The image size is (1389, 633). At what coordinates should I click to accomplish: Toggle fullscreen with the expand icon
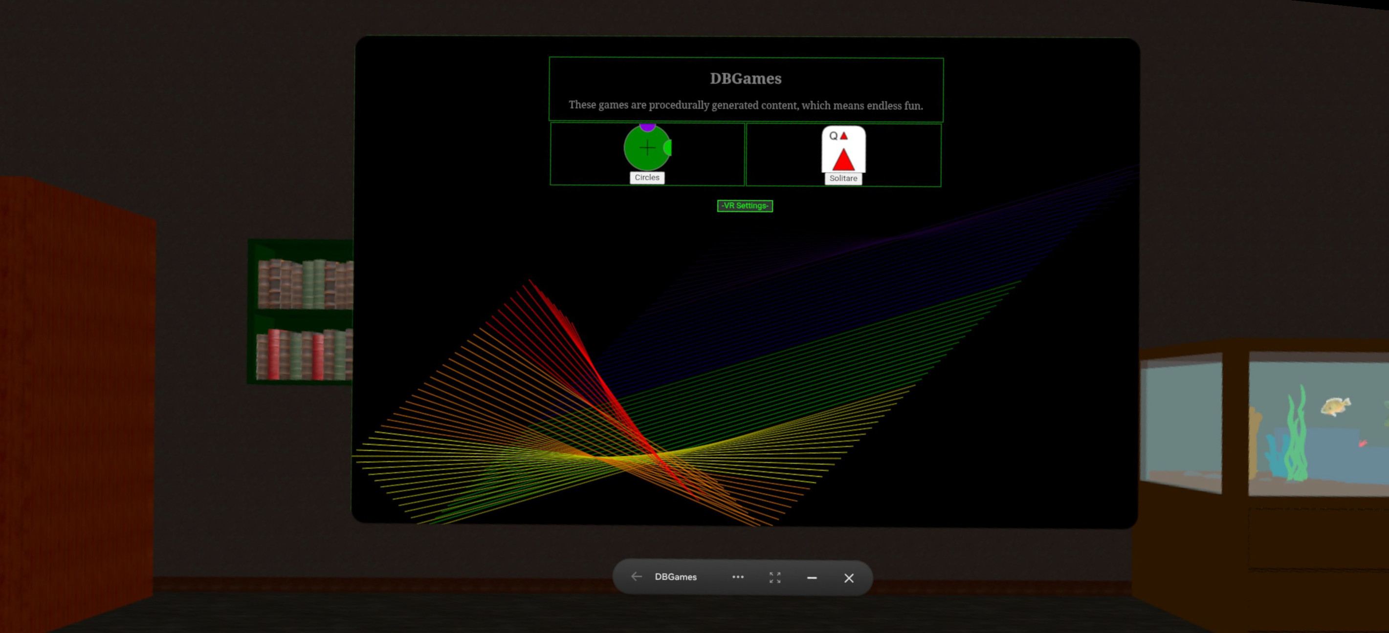pos(775,577)
